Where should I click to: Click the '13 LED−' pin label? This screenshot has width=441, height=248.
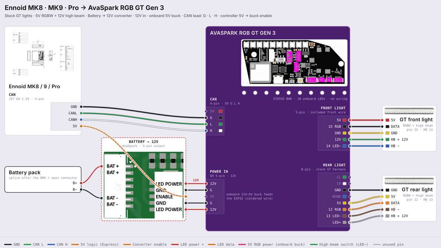[333, 216]
